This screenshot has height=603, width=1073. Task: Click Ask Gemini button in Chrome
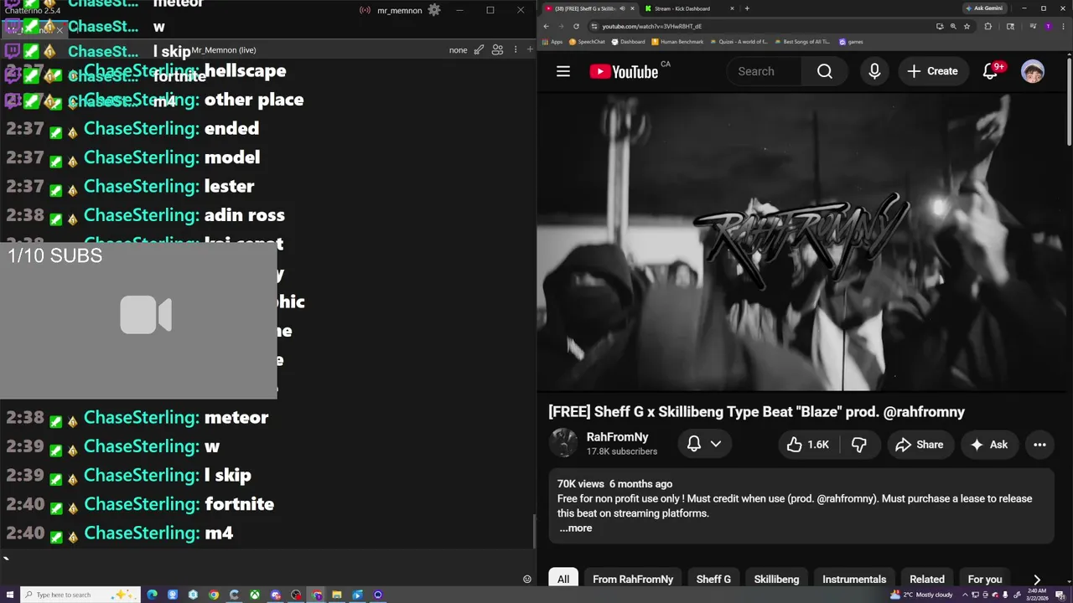point(984,8)
